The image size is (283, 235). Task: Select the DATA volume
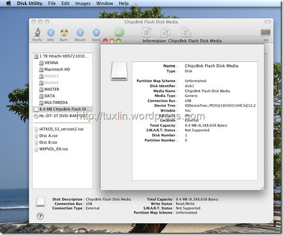63,96
